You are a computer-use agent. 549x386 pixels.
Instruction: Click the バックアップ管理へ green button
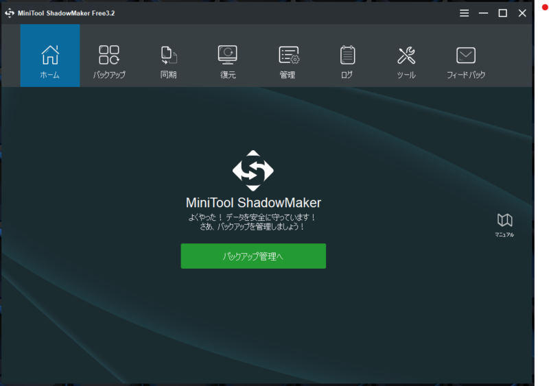click(x=253, y=256)
